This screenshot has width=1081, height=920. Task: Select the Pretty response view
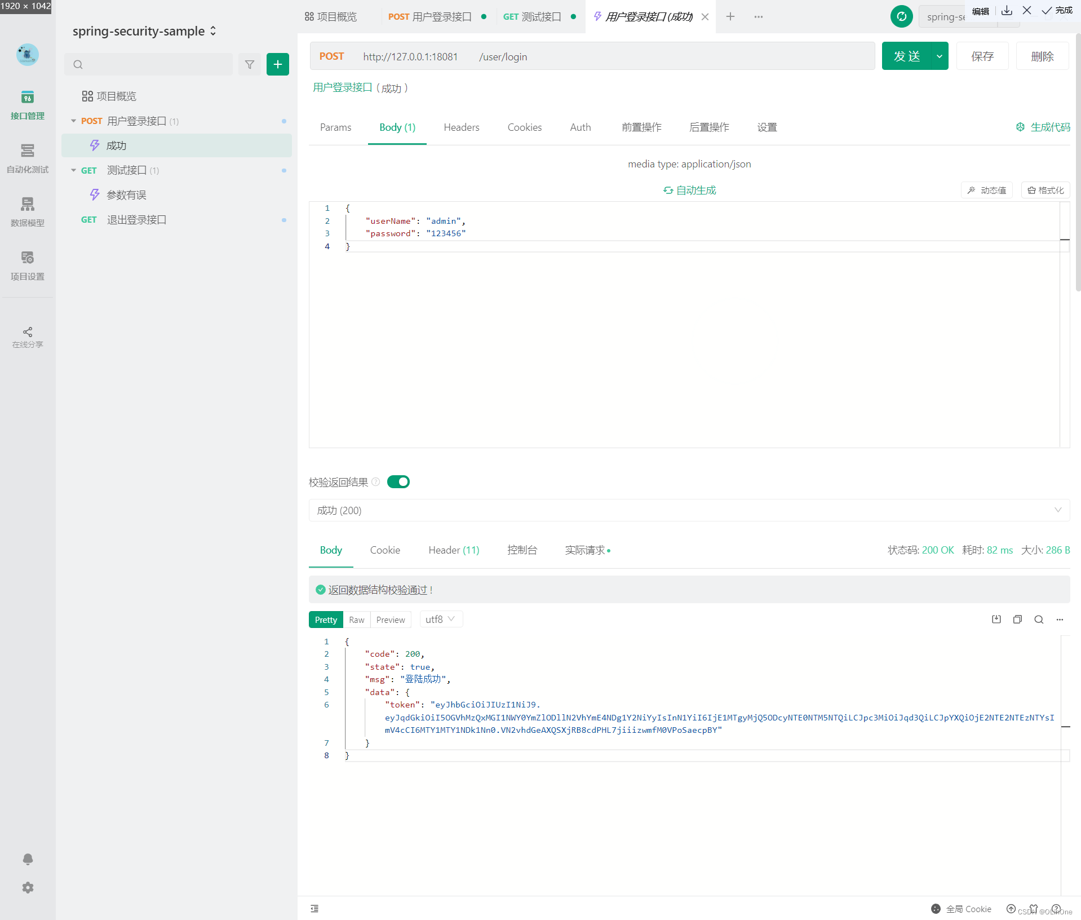[x=326, y=620]
